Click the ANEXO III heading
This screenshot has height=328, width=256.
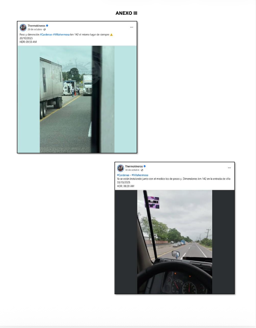127,13
